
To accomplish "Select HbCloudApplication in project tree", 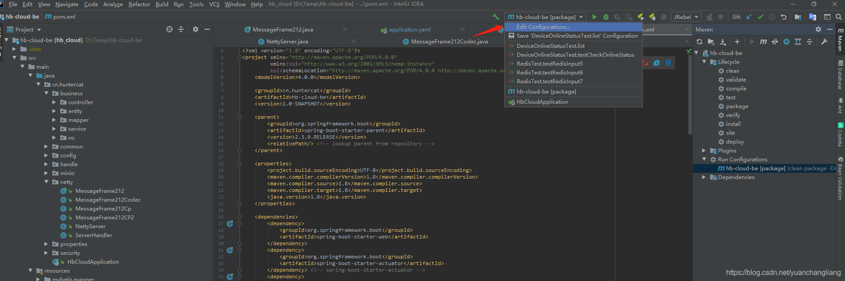I will coord(93,262).
